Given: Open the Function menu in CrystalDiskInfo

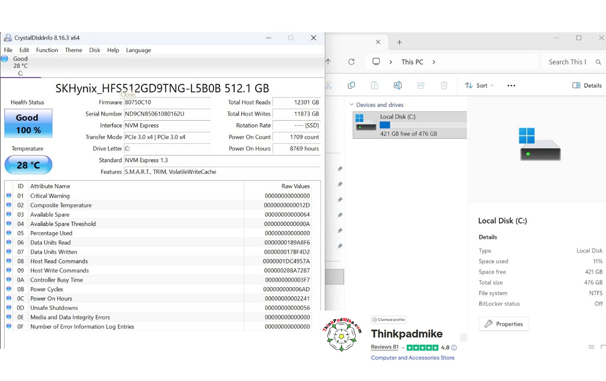Looking at the screenshot, I should point(47,50).
